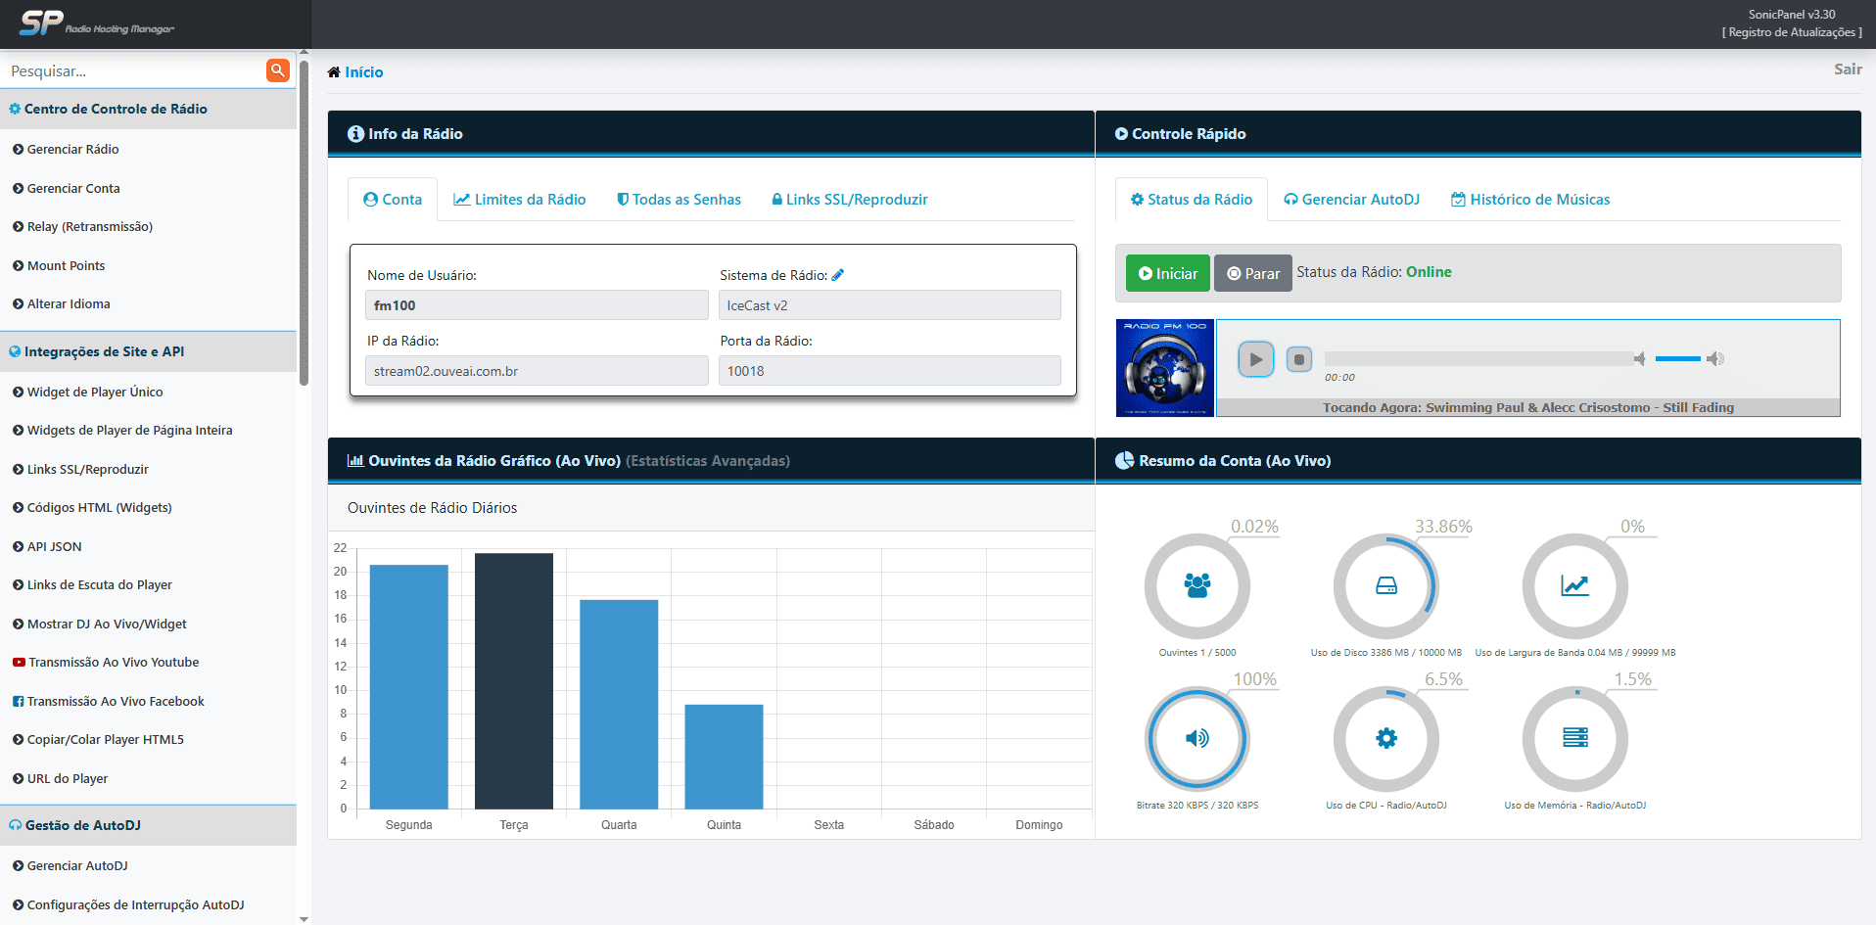Screen dimensions: 1876x925
Task: Click the bitrate speaker icon circle
Action: pyautogui.click(x=1196, y=738)
